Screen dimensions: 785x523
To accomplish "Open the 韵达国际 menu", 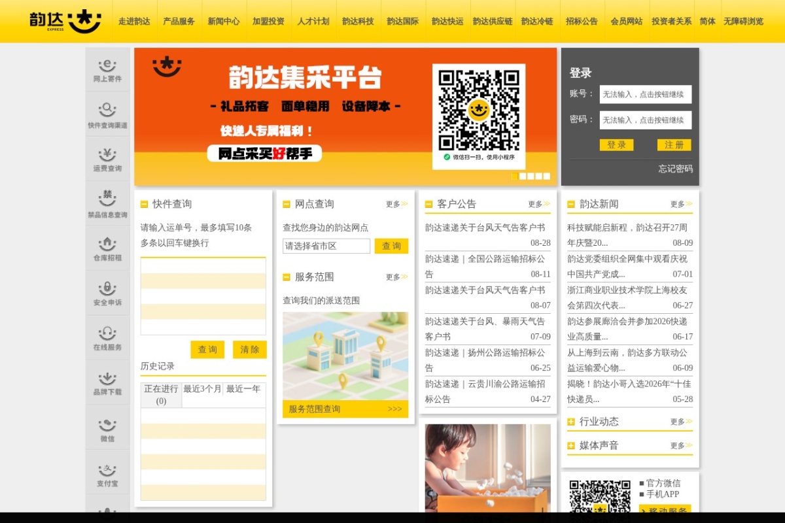I will [402, 21].
